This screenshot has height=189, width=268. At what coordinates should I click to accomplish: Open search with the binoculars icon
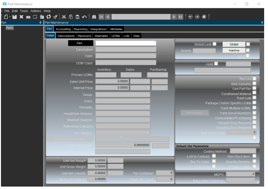point(94,17)
